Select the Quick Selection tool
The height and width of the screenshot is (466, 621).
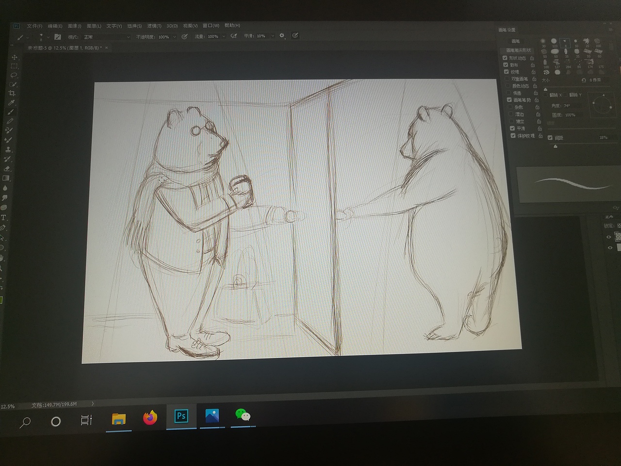pyautogui.click(x=13, y=84)
